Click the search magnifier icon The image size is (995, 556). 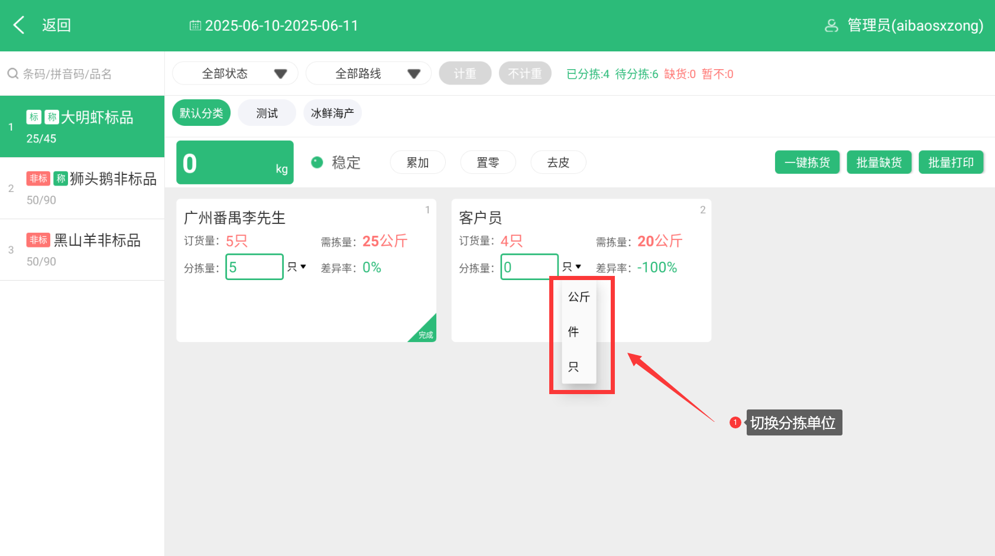coord(12,74)
